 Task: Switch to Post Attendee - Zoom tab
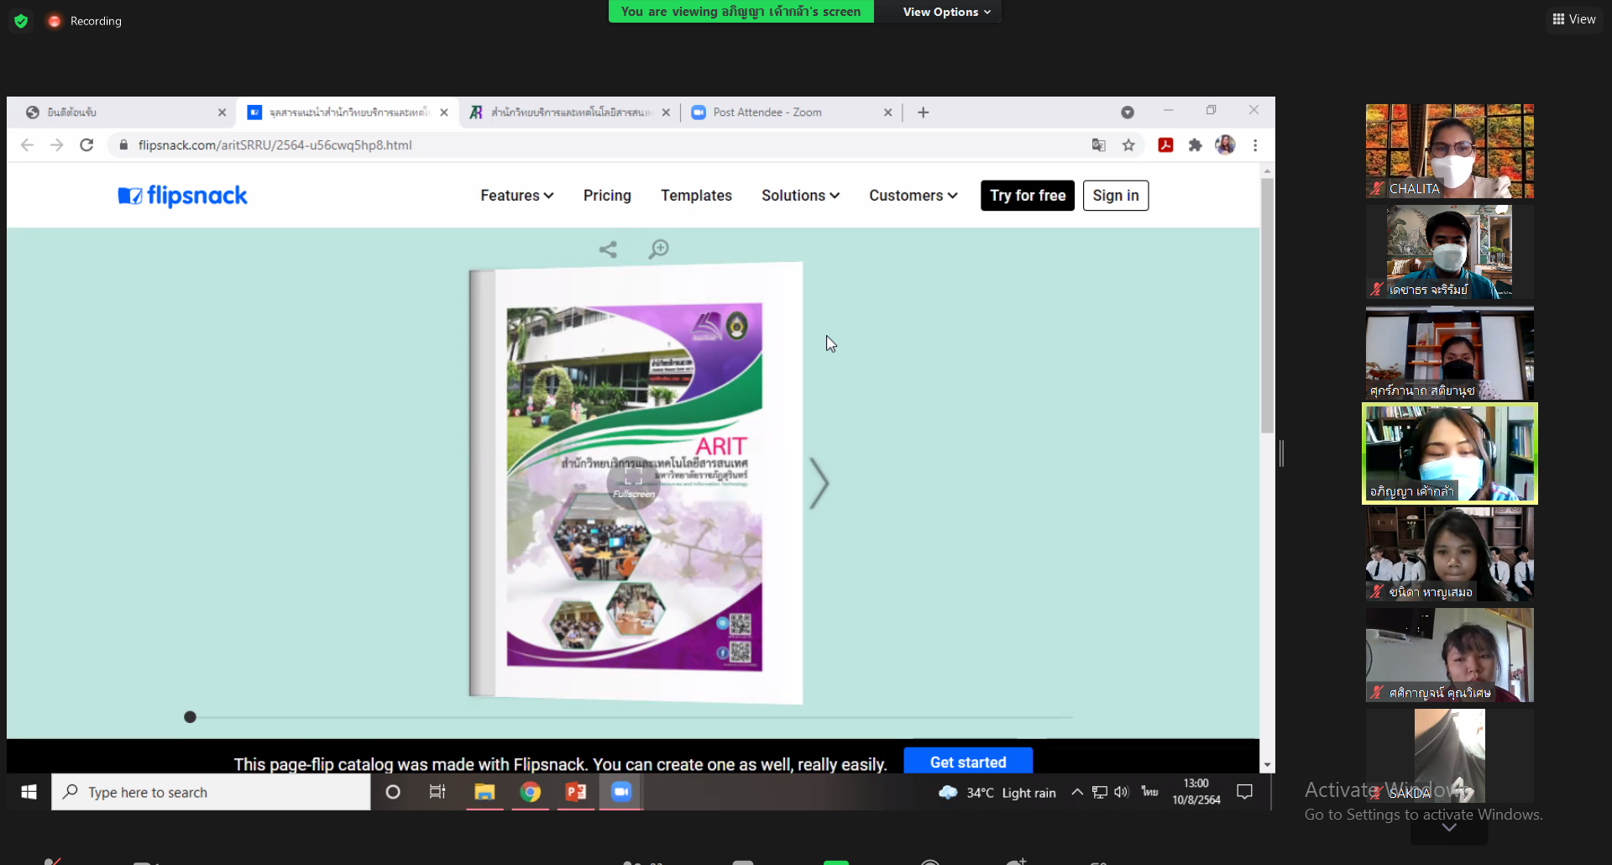click(x=767, y=113)
